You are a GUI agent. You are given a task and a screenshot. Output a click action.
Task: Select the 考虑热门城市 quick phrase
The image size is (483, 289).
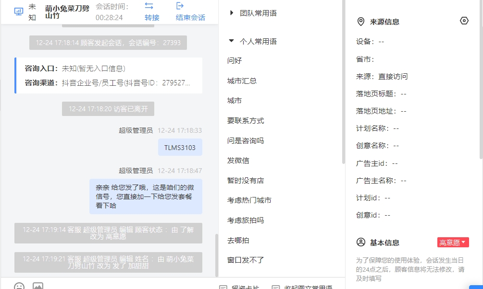point(249,200)
